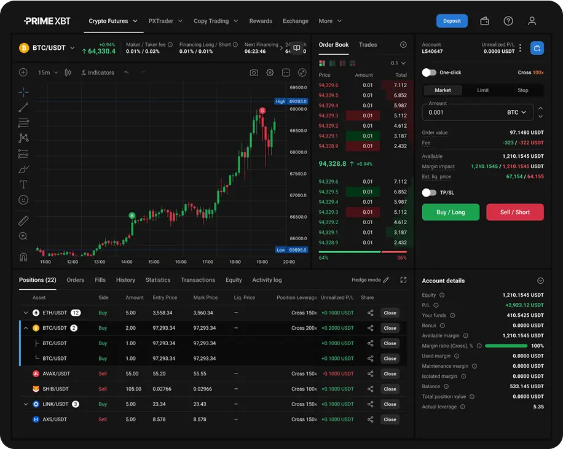This screenshot has width=563, height=449.
Task: Select the ruler measure tool
Action: [23, 221]
